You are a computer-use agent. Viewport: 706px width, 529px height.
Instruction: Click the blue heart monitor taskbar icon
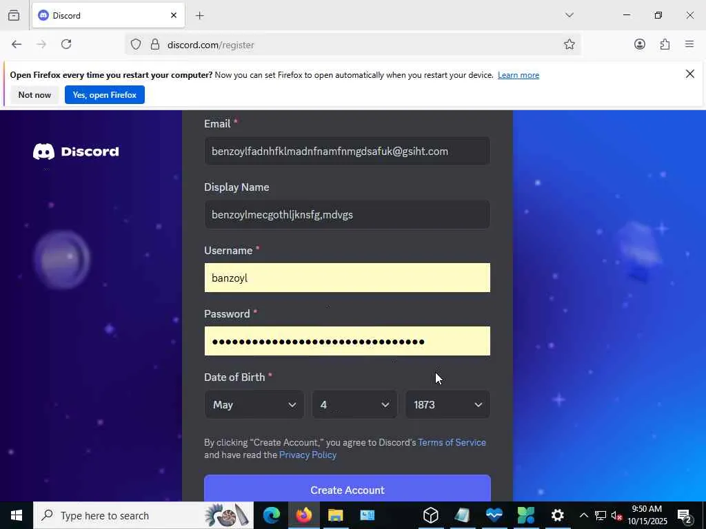[494, 515]
